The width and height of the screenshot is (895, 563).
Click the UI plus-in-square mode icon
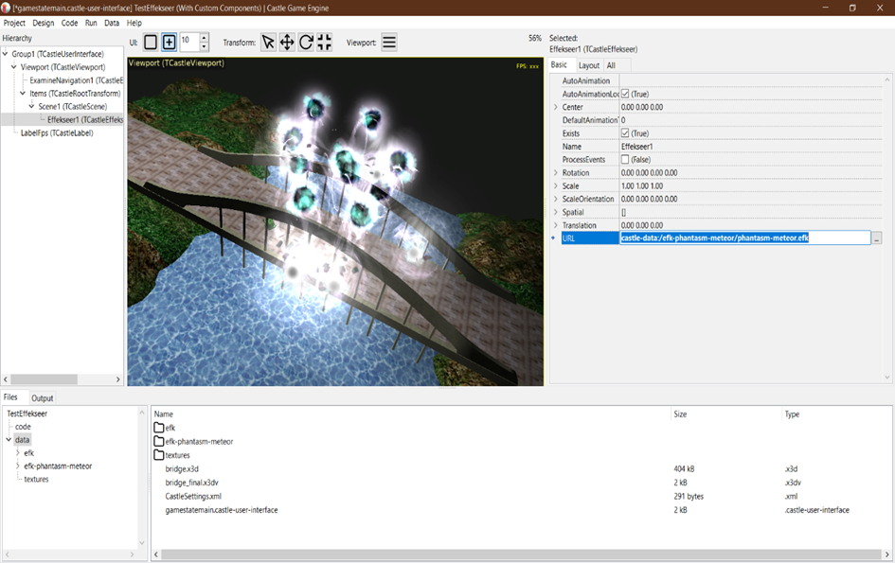tap(169, 43)
